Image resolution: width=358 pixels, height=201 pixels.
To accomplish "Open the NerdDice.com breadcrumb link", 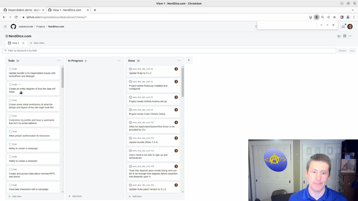I will click(x=56, y=27).
